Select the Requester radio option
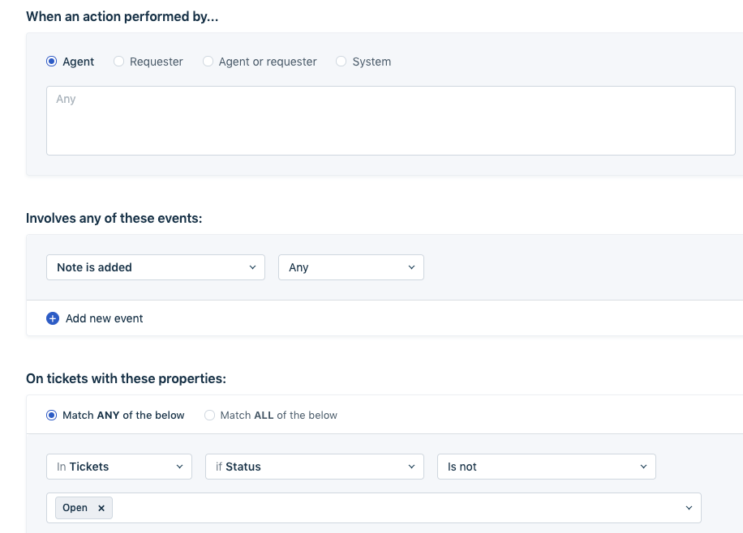 click(119, 62)
